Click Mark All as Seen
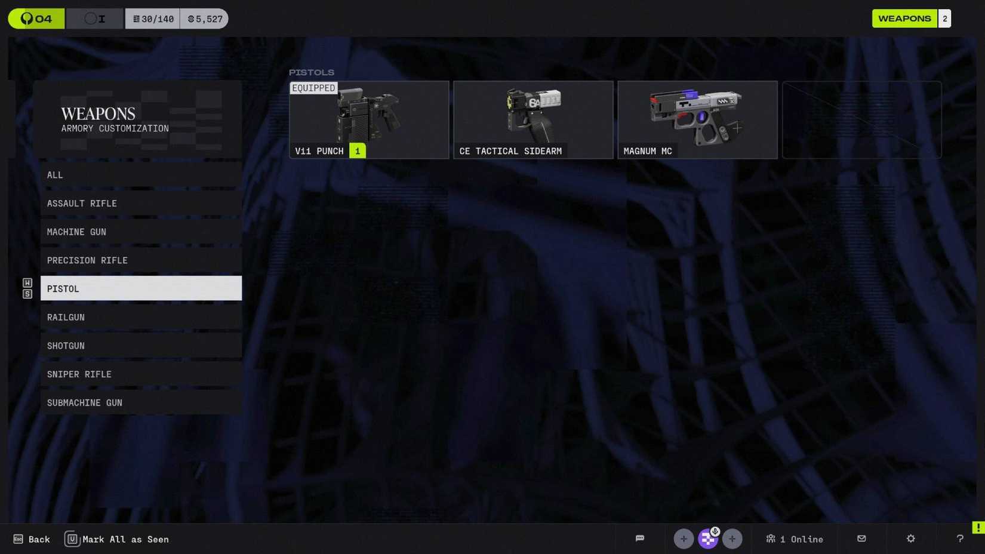Screen dimensions: 985x554 coord(117,539)
